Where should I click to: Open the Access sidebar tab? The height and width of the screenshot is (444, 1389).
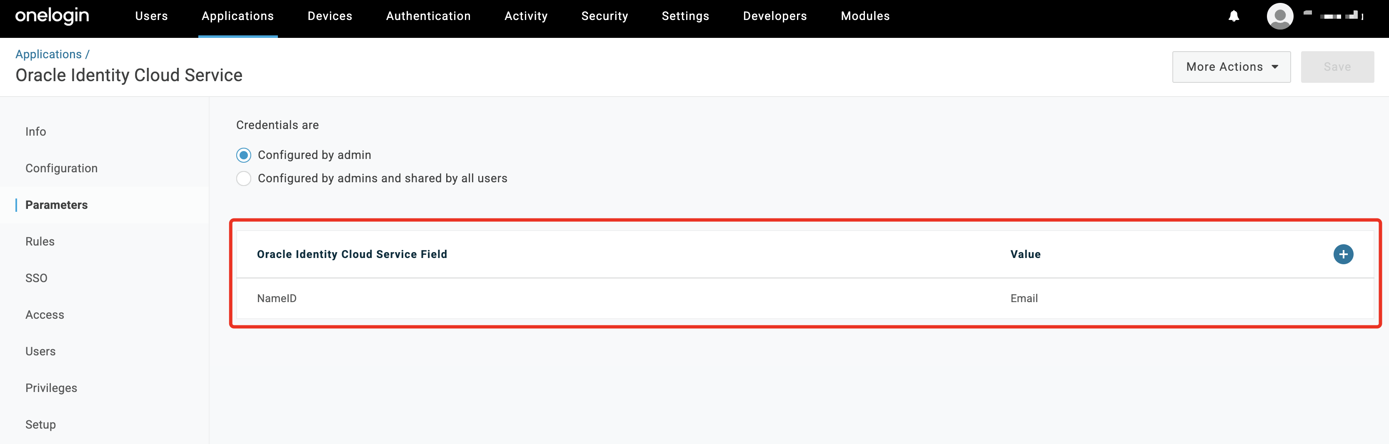tap(45, 315)
